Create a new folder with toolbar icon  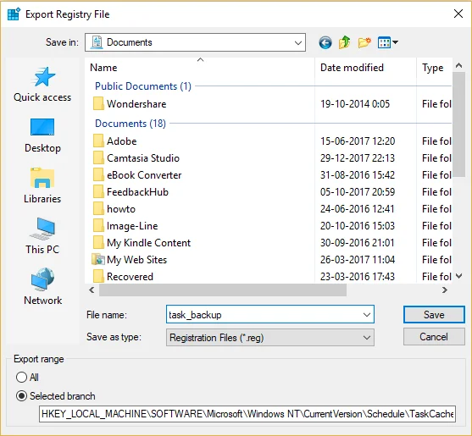tap(364, 42)
